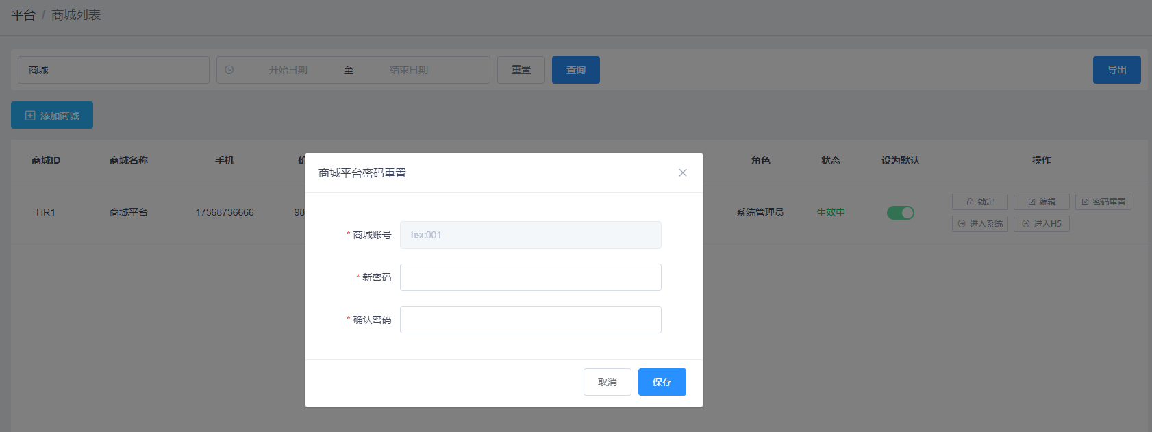Click the 进入H5 button in HR1 row
This screenshot has height=432, width=1152.
[x=1041, y=224]
